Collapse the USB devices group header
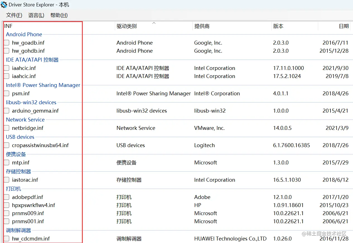 [20, 137]
